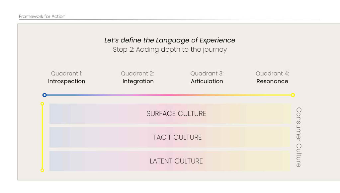The width and height of the screenshot is (340, 193).
Task: Select the LATENT CULTURE bar
Action: 170,161
